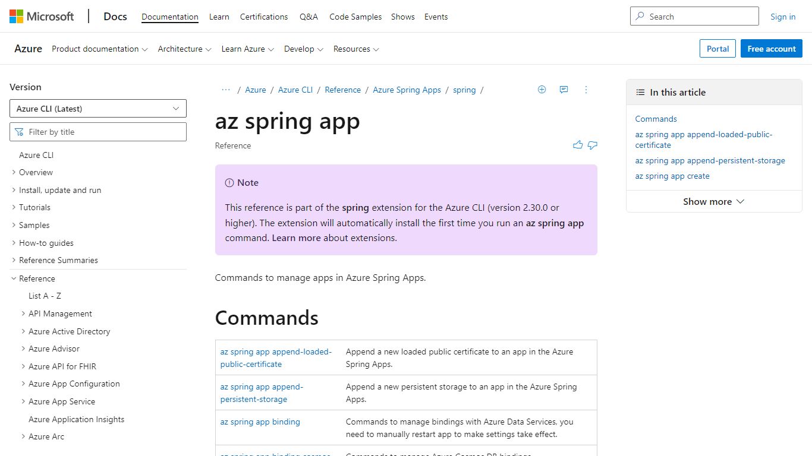Expand the Azure Advisor node
This screenshot has height=456, width=812.
pos(23,349)
